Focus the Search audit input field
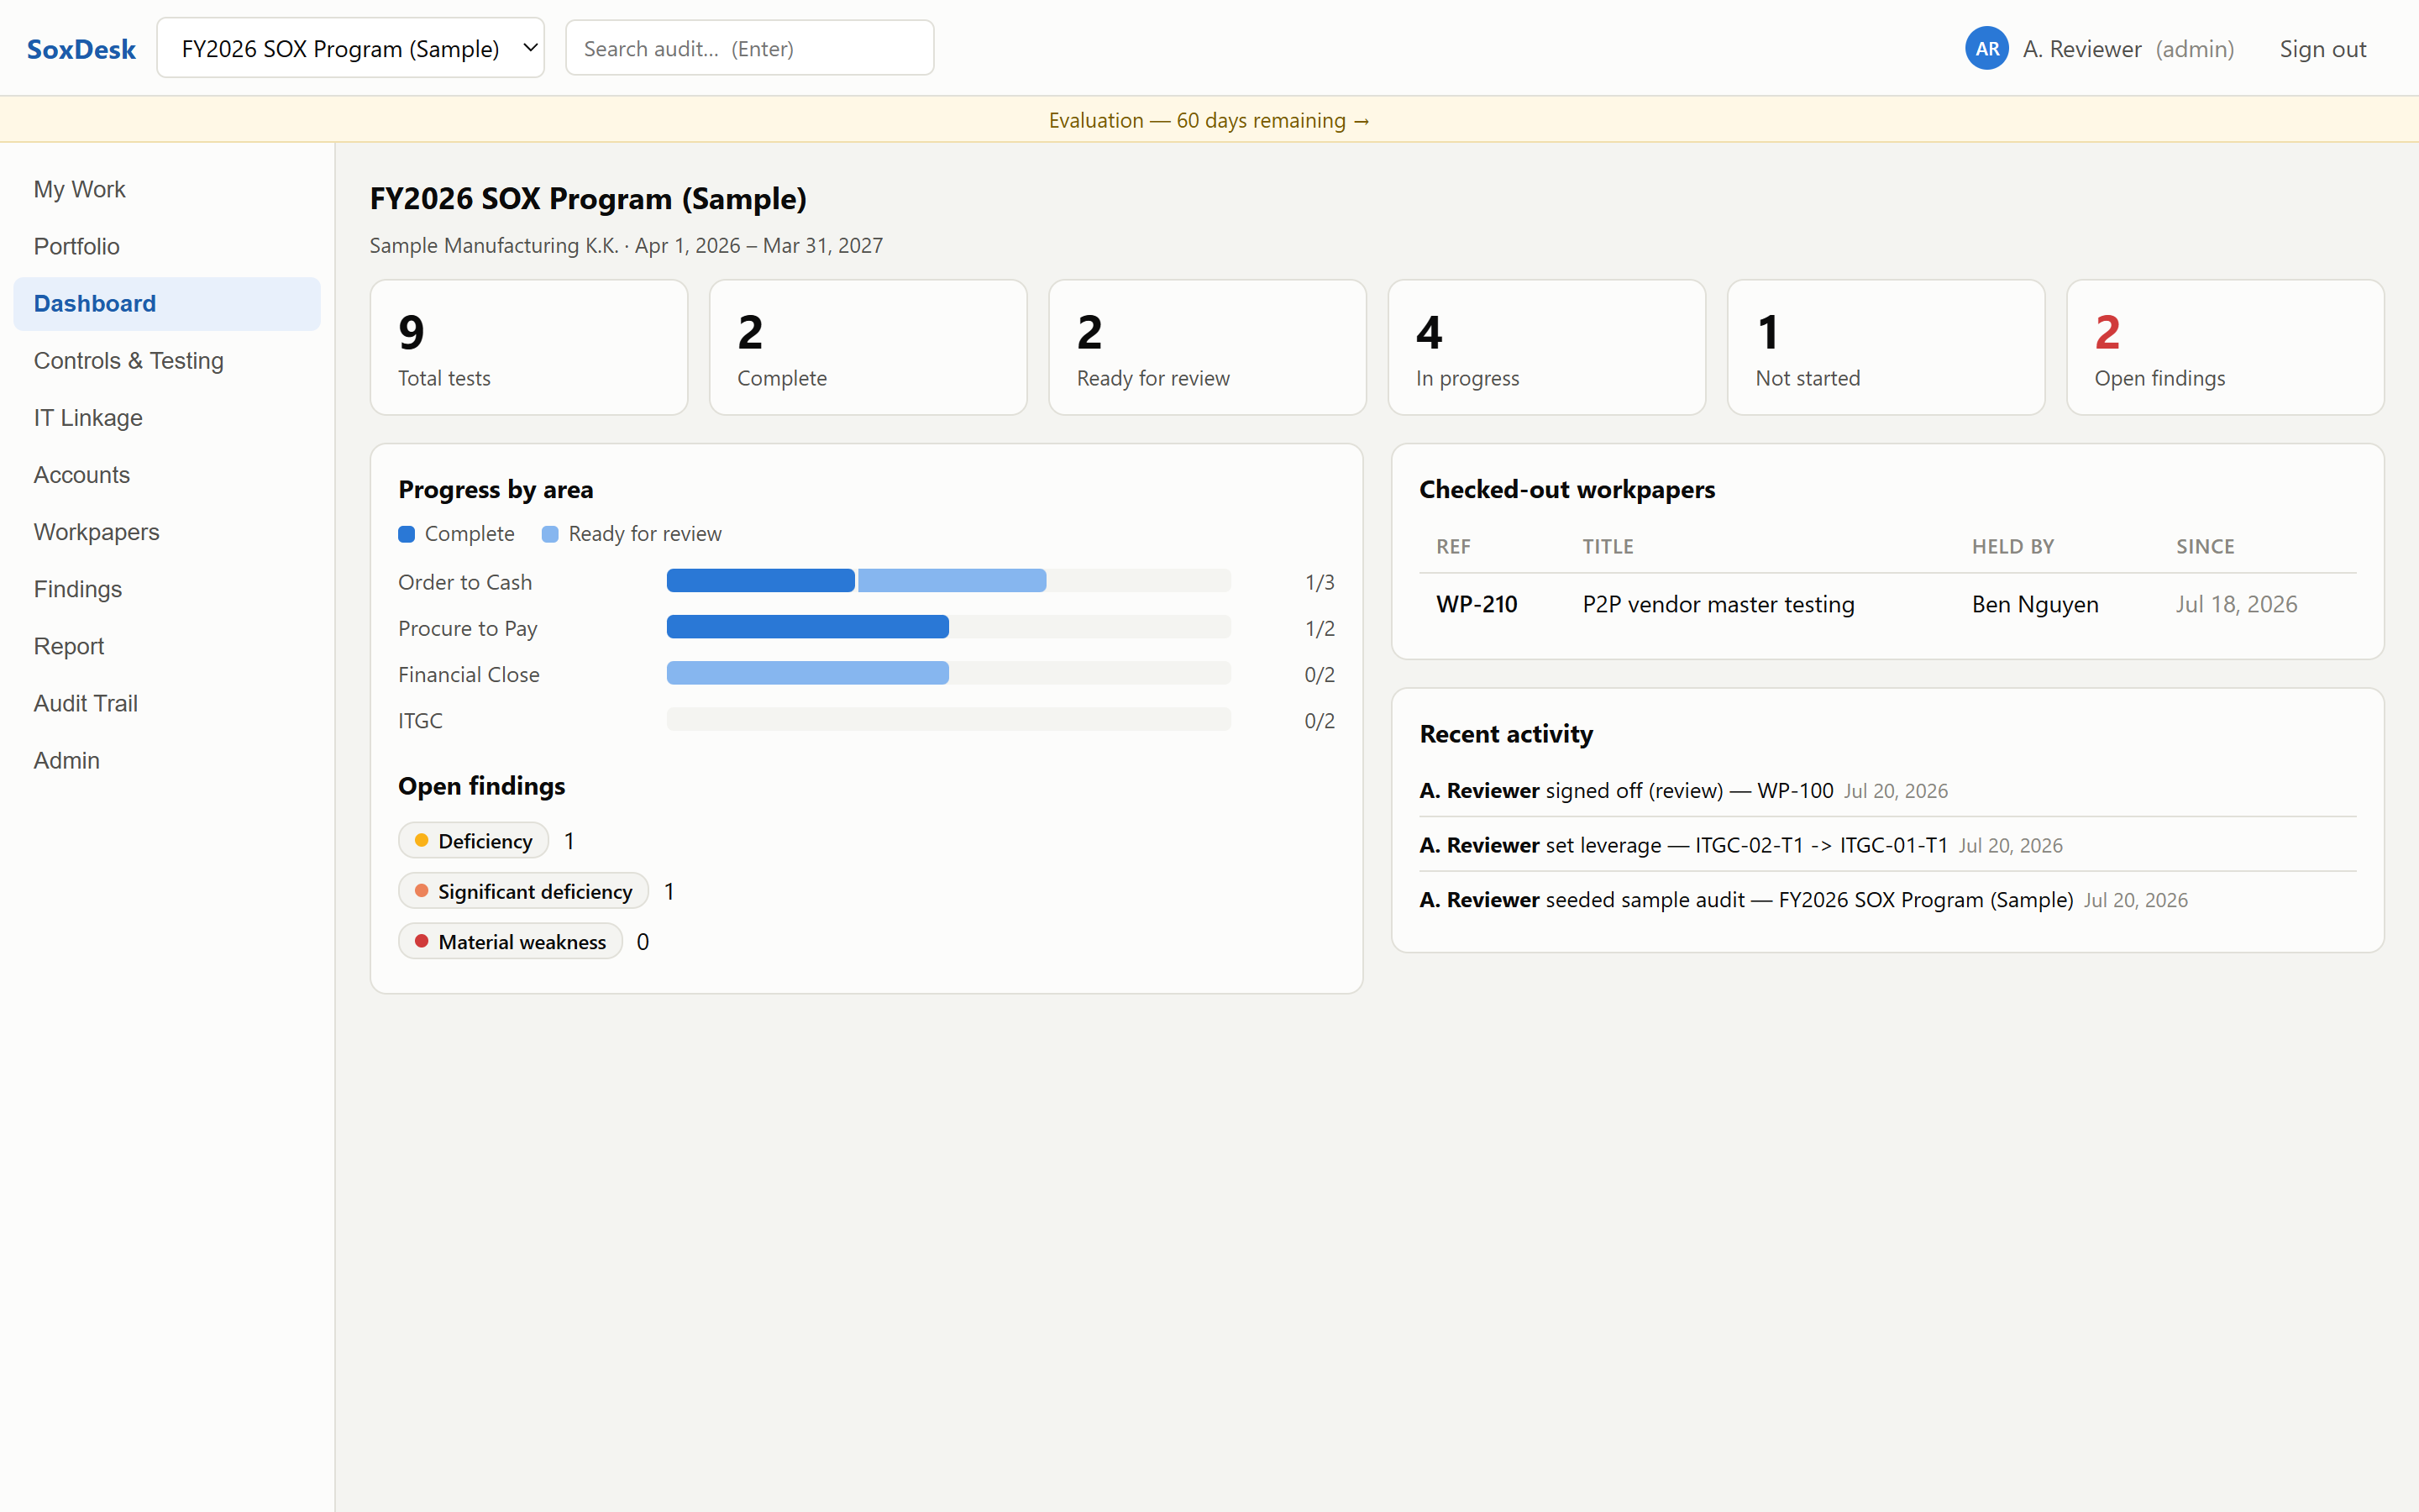This screenshot has width=2419, height=1512. pyautogui.click(x=750, y=48)
